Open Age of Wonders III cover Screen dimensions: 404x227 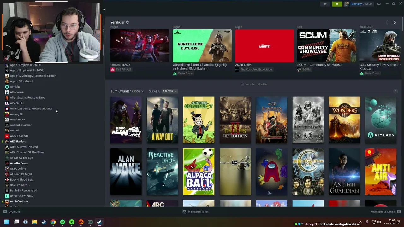pos(344,120)
